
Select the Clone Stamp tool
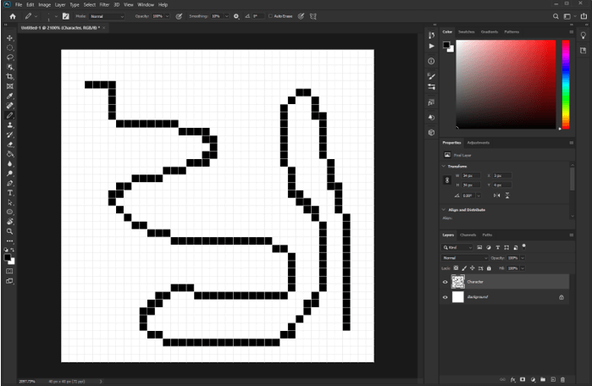pos(10,125)
